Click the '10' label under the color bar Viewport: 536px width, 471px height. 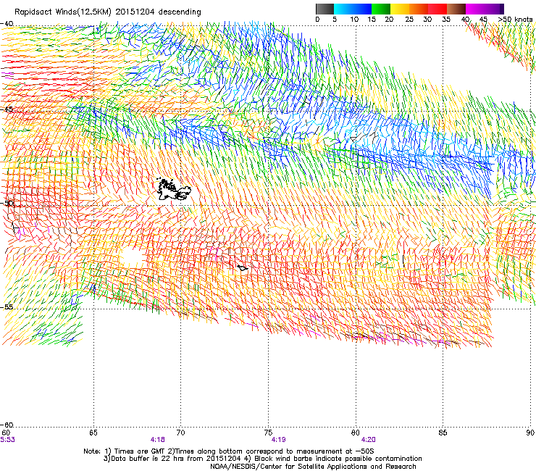pyautogui.click(x=354, y=19)
